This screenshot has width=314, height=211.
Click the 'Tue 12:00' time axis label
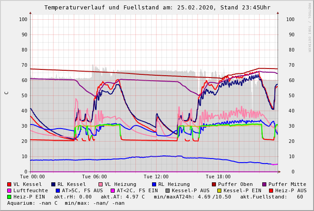pos(156,177)
